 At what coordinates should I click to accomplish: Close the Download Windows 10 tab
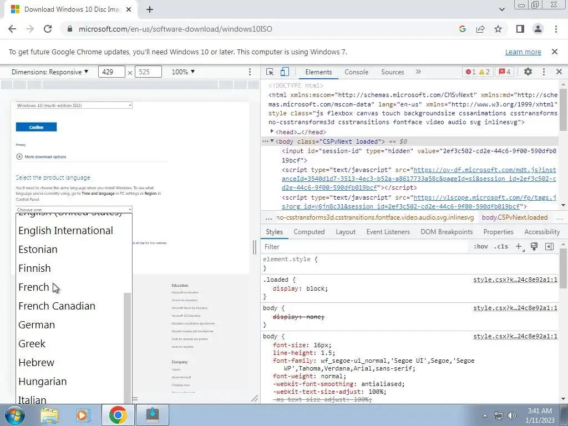coord(129,9)
